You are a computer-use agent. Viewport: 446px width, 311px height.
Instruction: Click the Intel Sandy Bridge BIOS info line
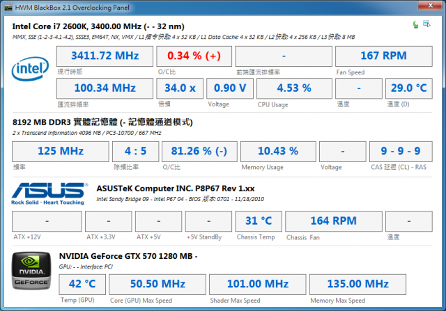[x=180, y=199]
